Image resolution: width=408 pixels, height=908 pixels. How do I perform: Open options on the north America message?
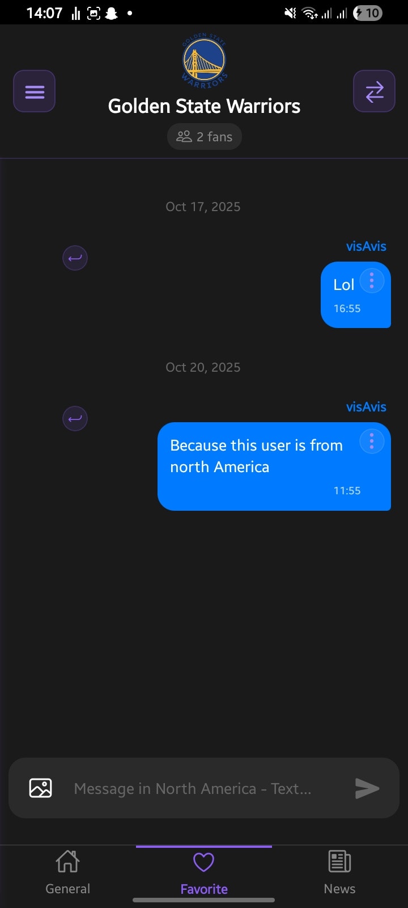372,441
